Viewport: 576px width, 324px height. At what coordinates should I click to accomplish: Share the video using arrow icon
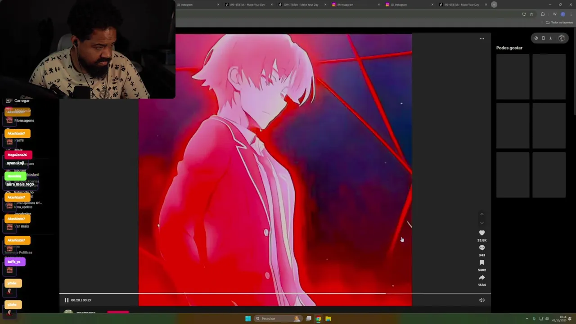tap(482, 278)
